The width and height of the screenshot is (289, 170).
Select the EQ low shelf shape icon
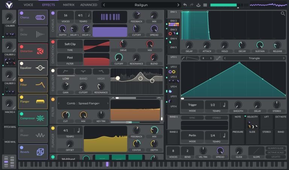click(x=65, y=72)
